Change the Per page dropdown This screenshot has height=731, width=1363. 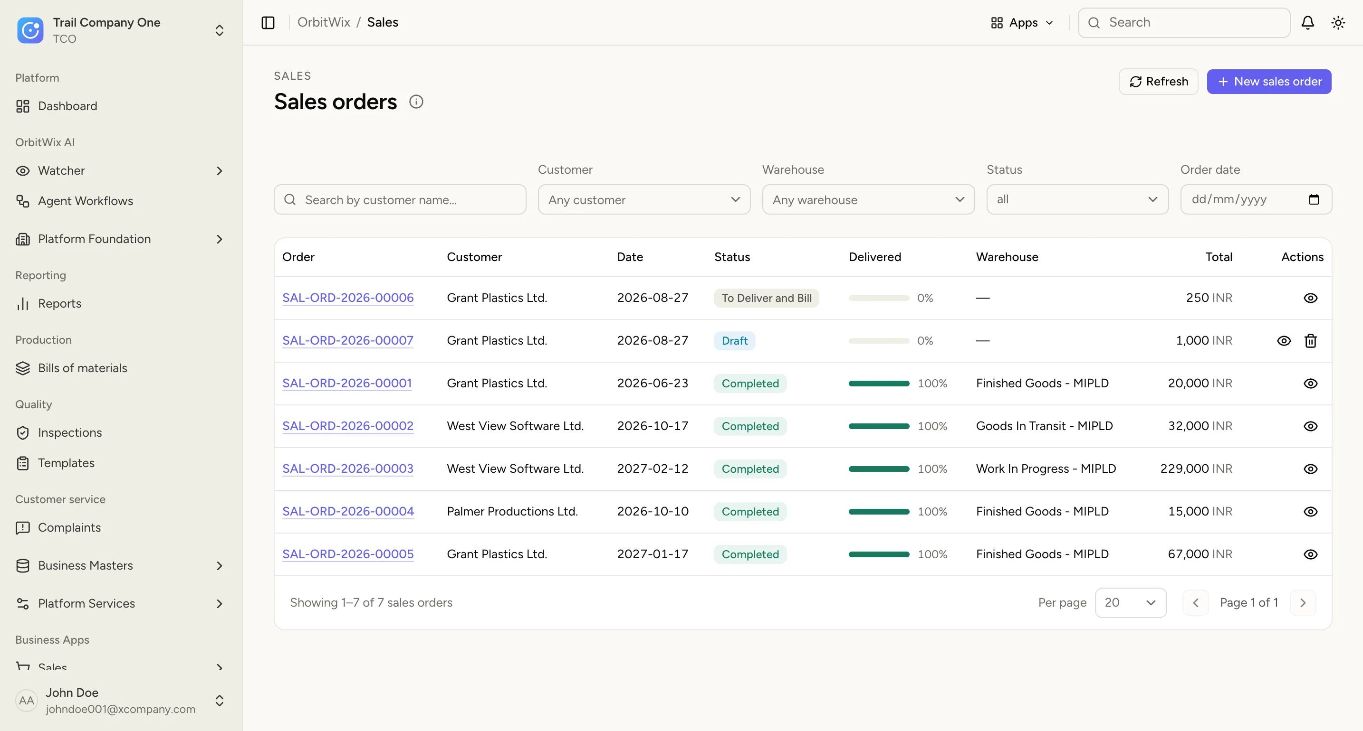tap(1131, 602)
